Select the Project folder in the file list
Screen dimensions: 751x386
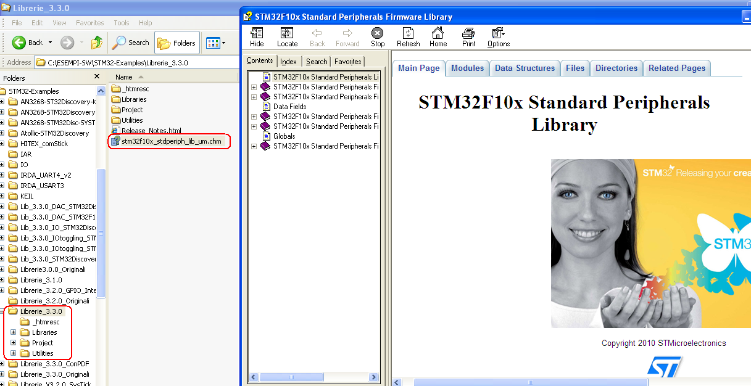[127, 110]
